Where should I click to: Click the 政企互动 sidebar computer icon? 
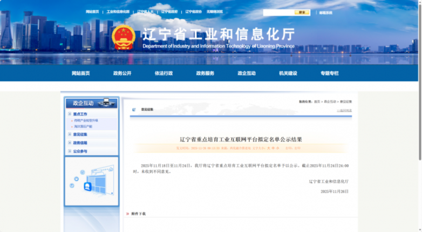coord(107,103)
